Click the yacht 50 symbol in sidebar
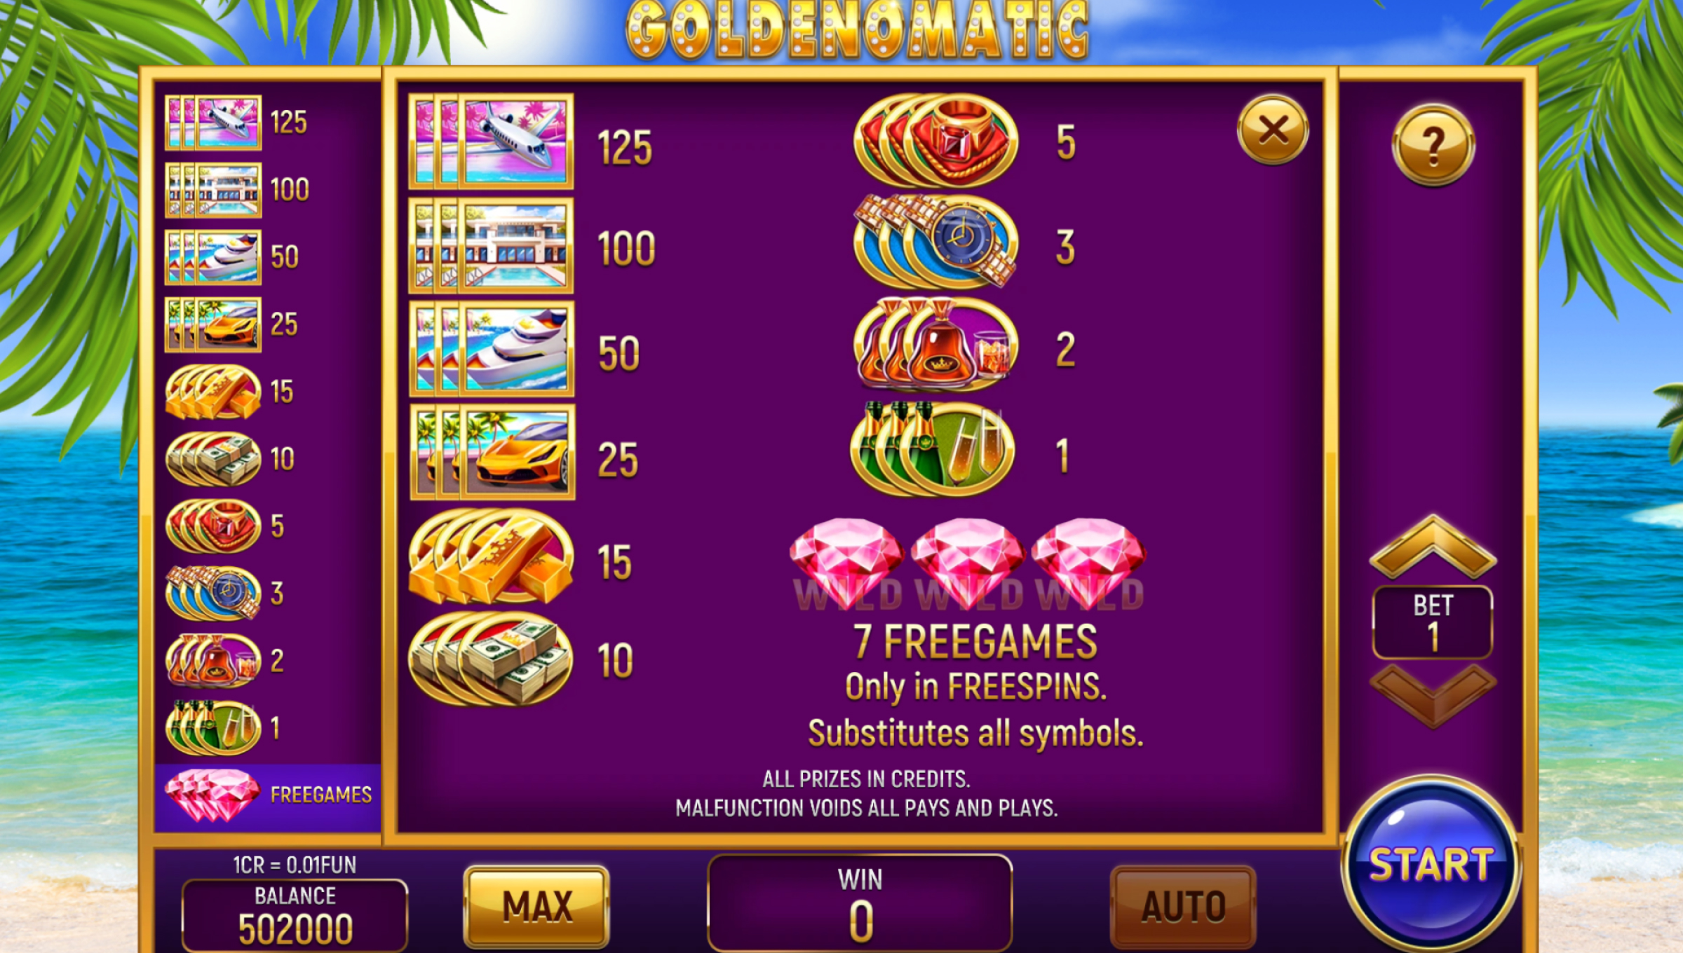 point(213,257)
